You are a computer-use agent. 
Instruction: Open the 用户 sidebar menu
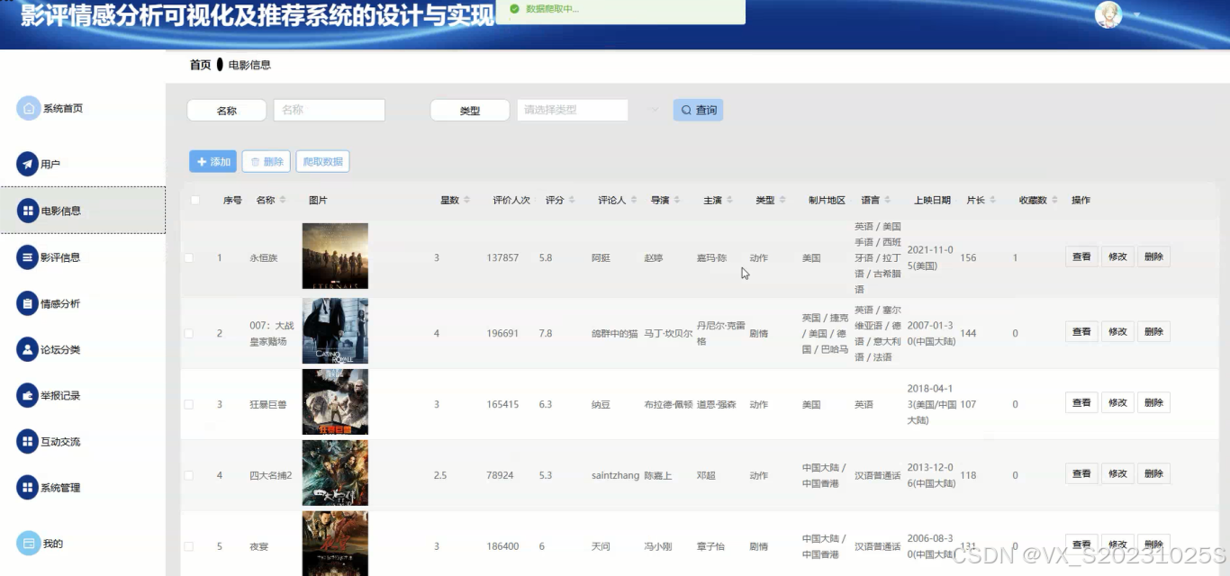50,164
